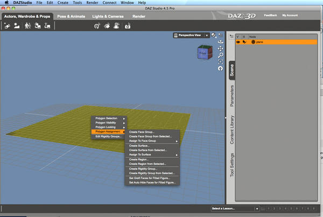The image size is (323, 217).
Task: Choose Create Region menu entry
Action: click(152, 159)
